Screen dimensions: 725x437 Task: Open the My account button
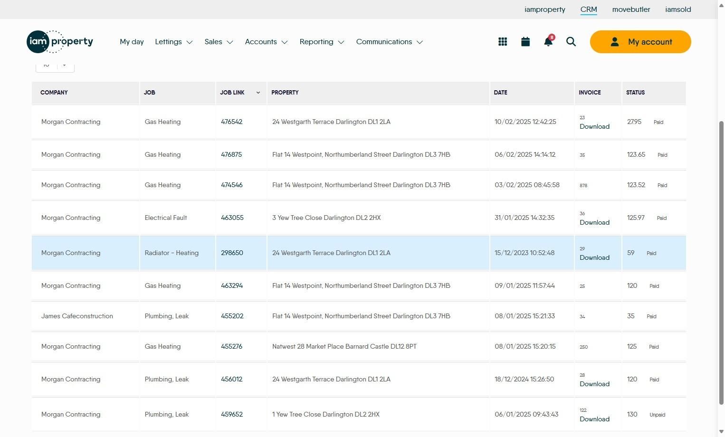point(640,42)
